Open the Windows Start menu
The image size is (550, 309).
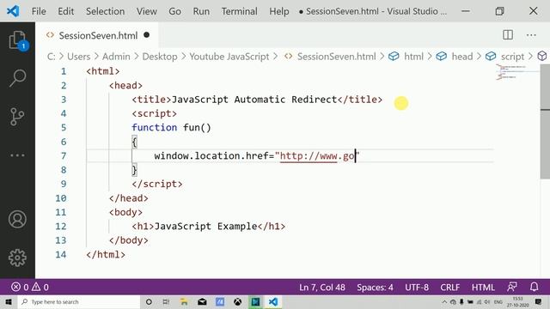pyautogui.click(x=9, y=301)
